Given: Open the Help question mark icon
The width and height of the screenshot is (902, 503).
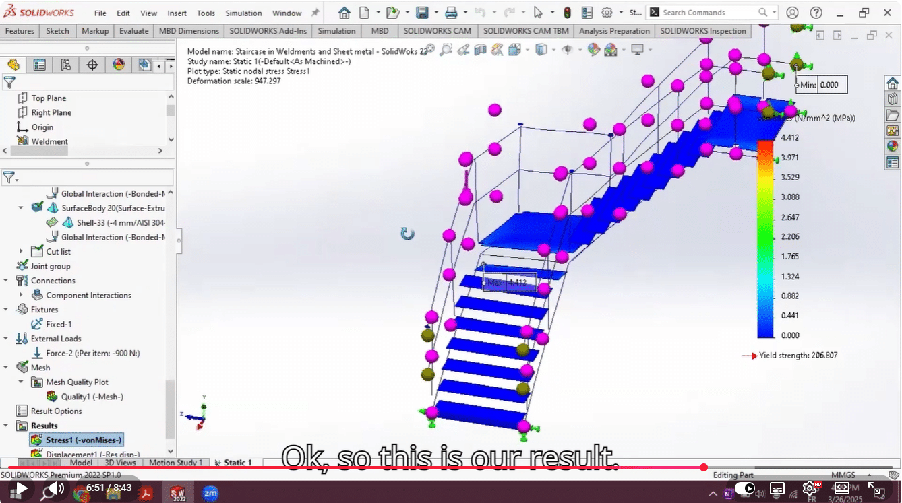Looking at the screenshot, I should click(816, 13).
